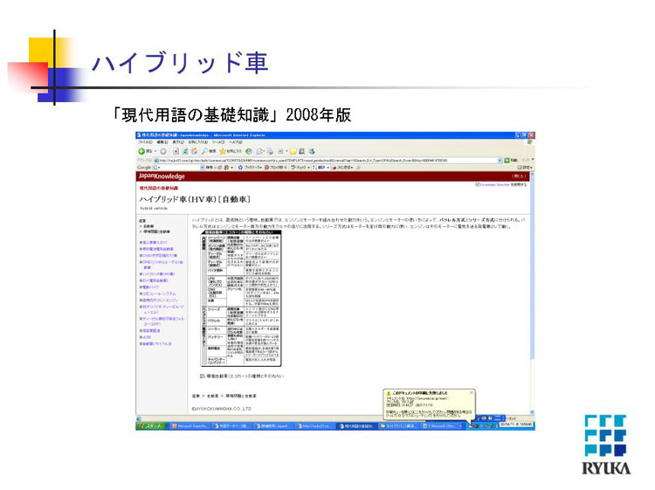Click the IE Forward arrow button
The width and height of the screenshot is (655, 490).
tap(163, 151)
